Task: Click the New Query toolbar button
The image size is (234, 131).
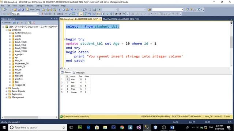Action: pyautogui.click(x=33, y=9)
